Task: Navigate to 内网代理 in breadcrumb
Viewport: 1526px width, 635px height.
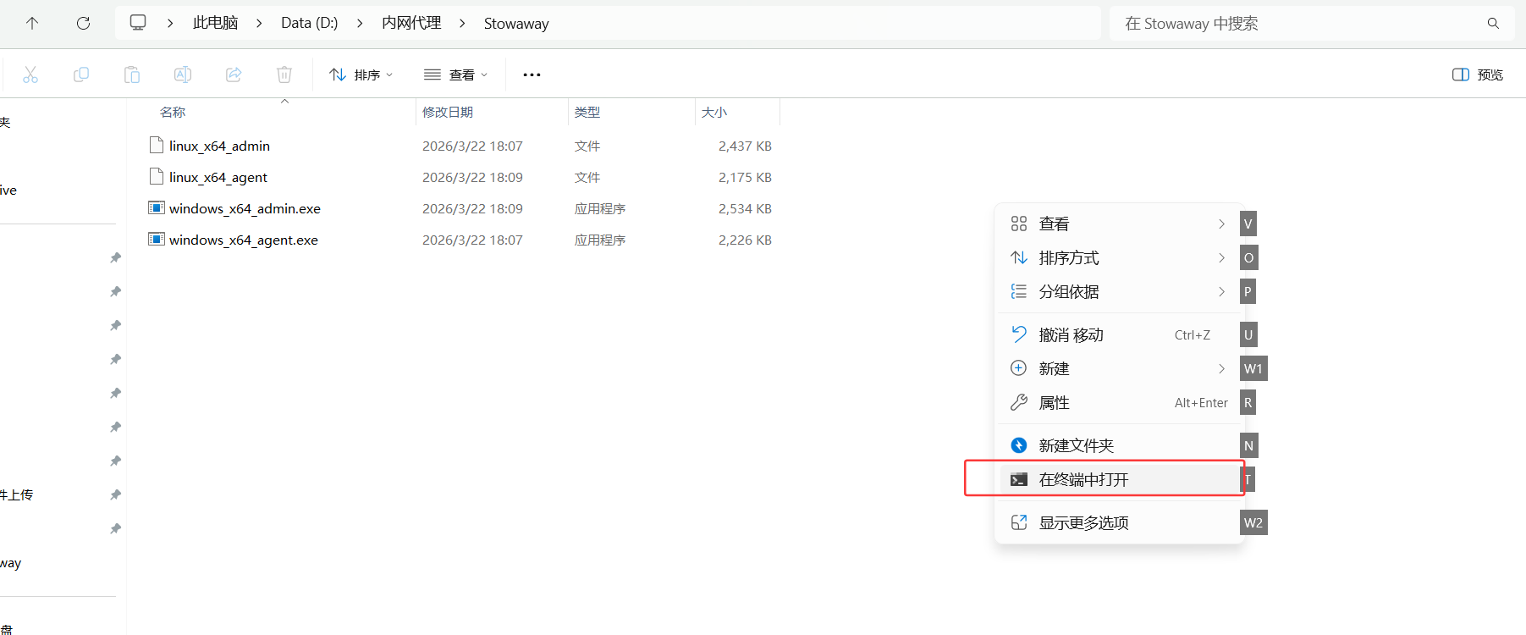Action: (411, 24)
